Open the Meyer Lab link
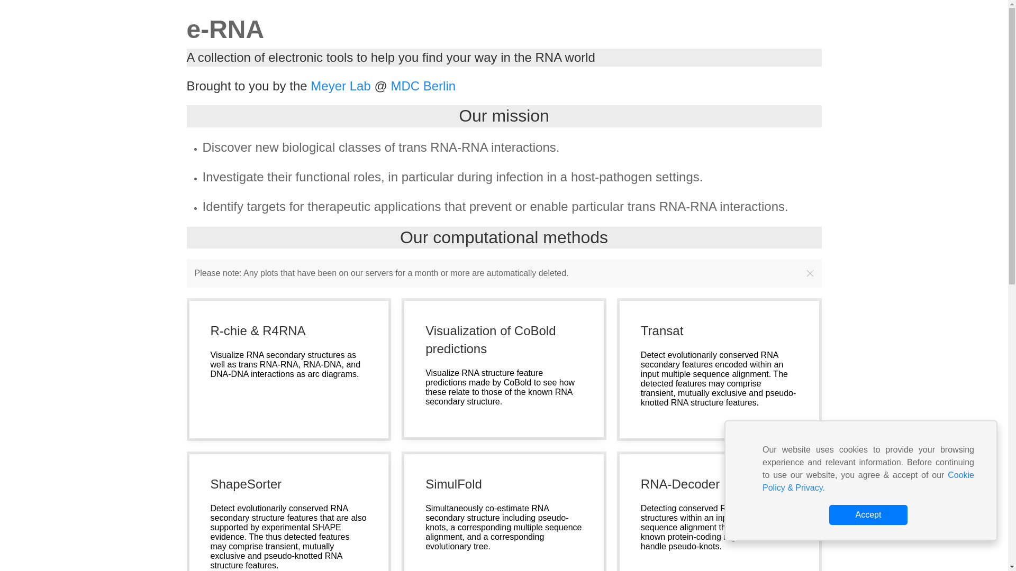This screenshot has height=571, width=1016. [340, 86]
